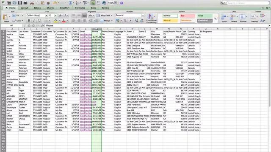This screenshot has width=271, height=152.
Task: Apply the Calculation cell style
Action: tap(187, 21)
